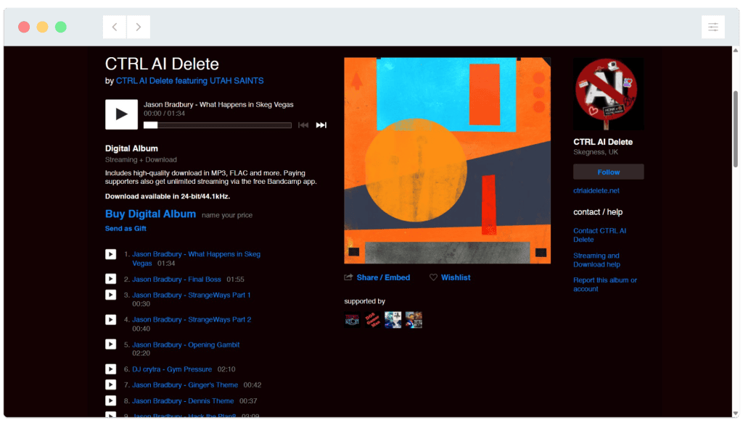Play track 7 Ginger's Theme
Screen dimensions: 743x425
point(110,384)
